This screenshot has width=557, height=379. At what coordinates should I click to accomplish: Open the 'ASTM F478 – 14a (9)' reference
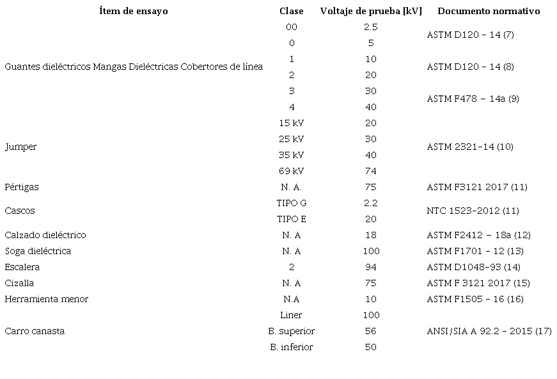coord(473,99)
